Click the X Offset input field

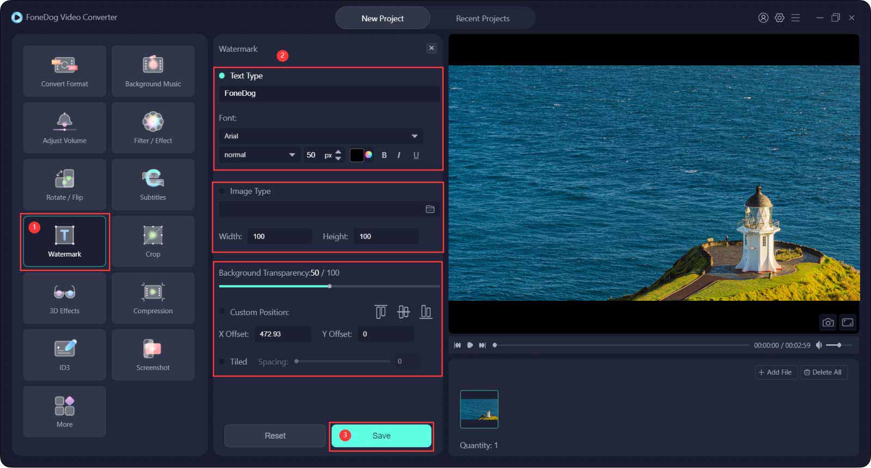pos(282,334)
